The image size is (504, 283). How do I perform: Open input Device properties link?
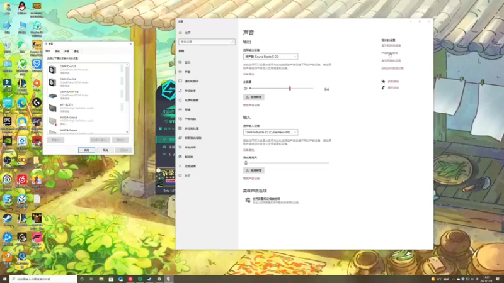248,150
